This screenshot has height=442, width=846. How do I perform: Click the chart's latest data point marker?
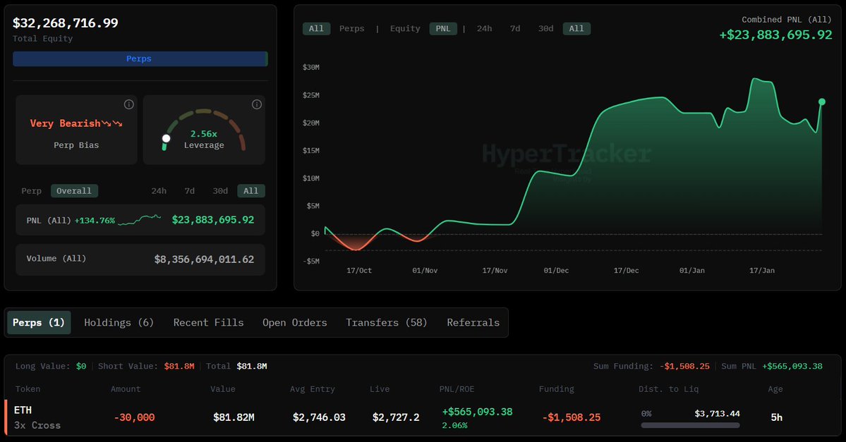coord(822,102)
